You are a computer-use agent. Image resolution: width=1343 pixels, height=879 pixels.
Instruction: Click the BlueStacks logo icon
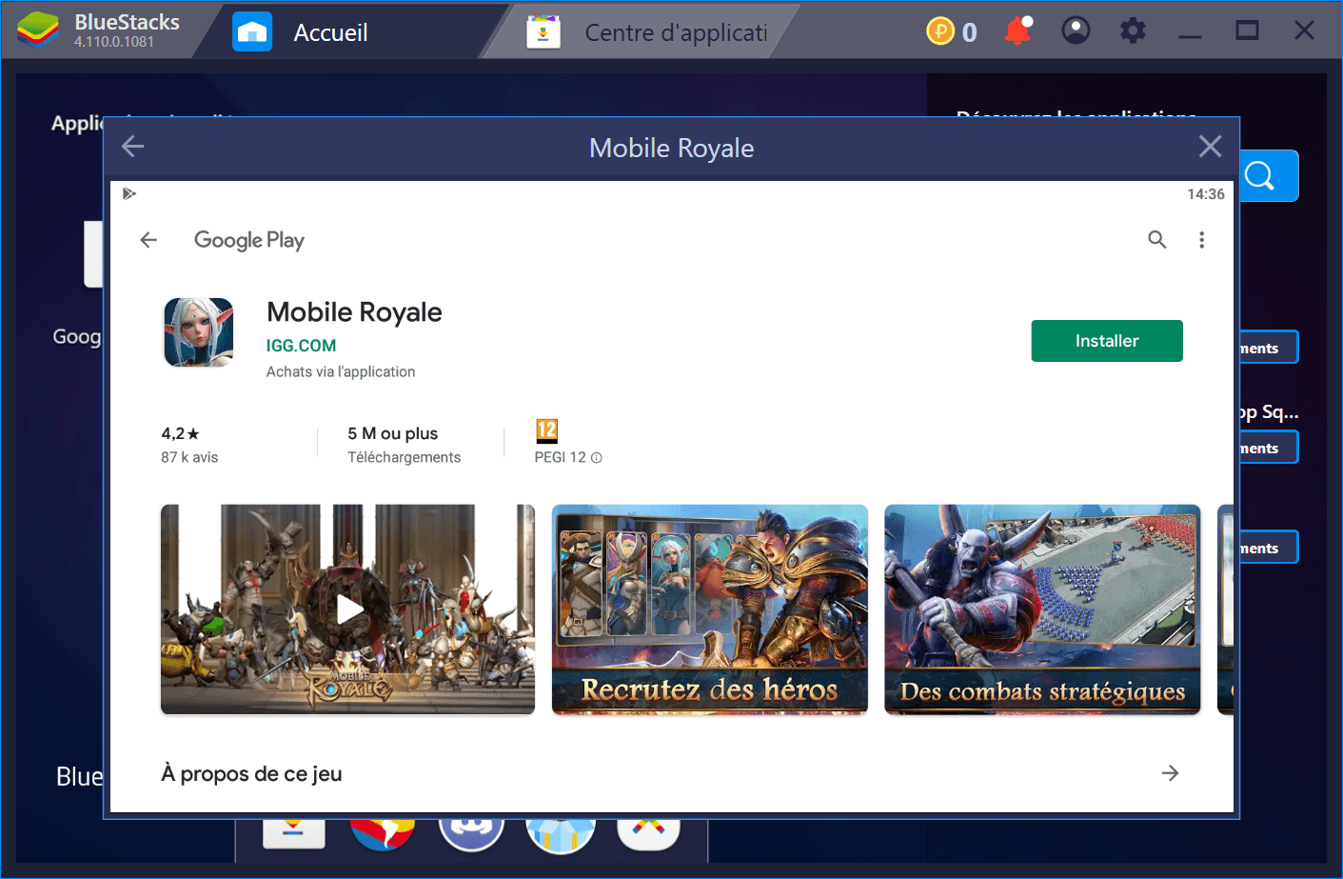click(x=38, y=30)
